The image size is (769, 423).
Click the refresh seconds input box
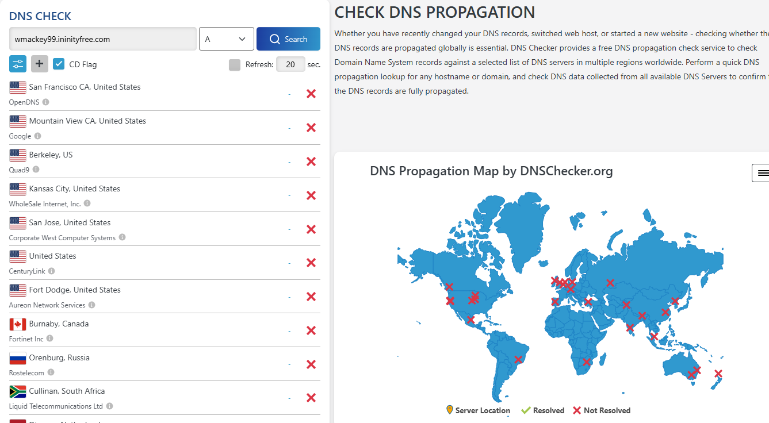click(x=290, y=64)
